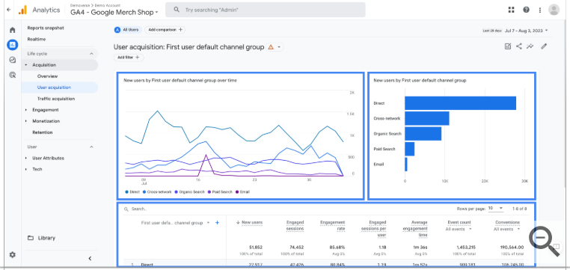Open Retention report
The width and height of the screenshot is (570, 270).
[x=42, y=132]
